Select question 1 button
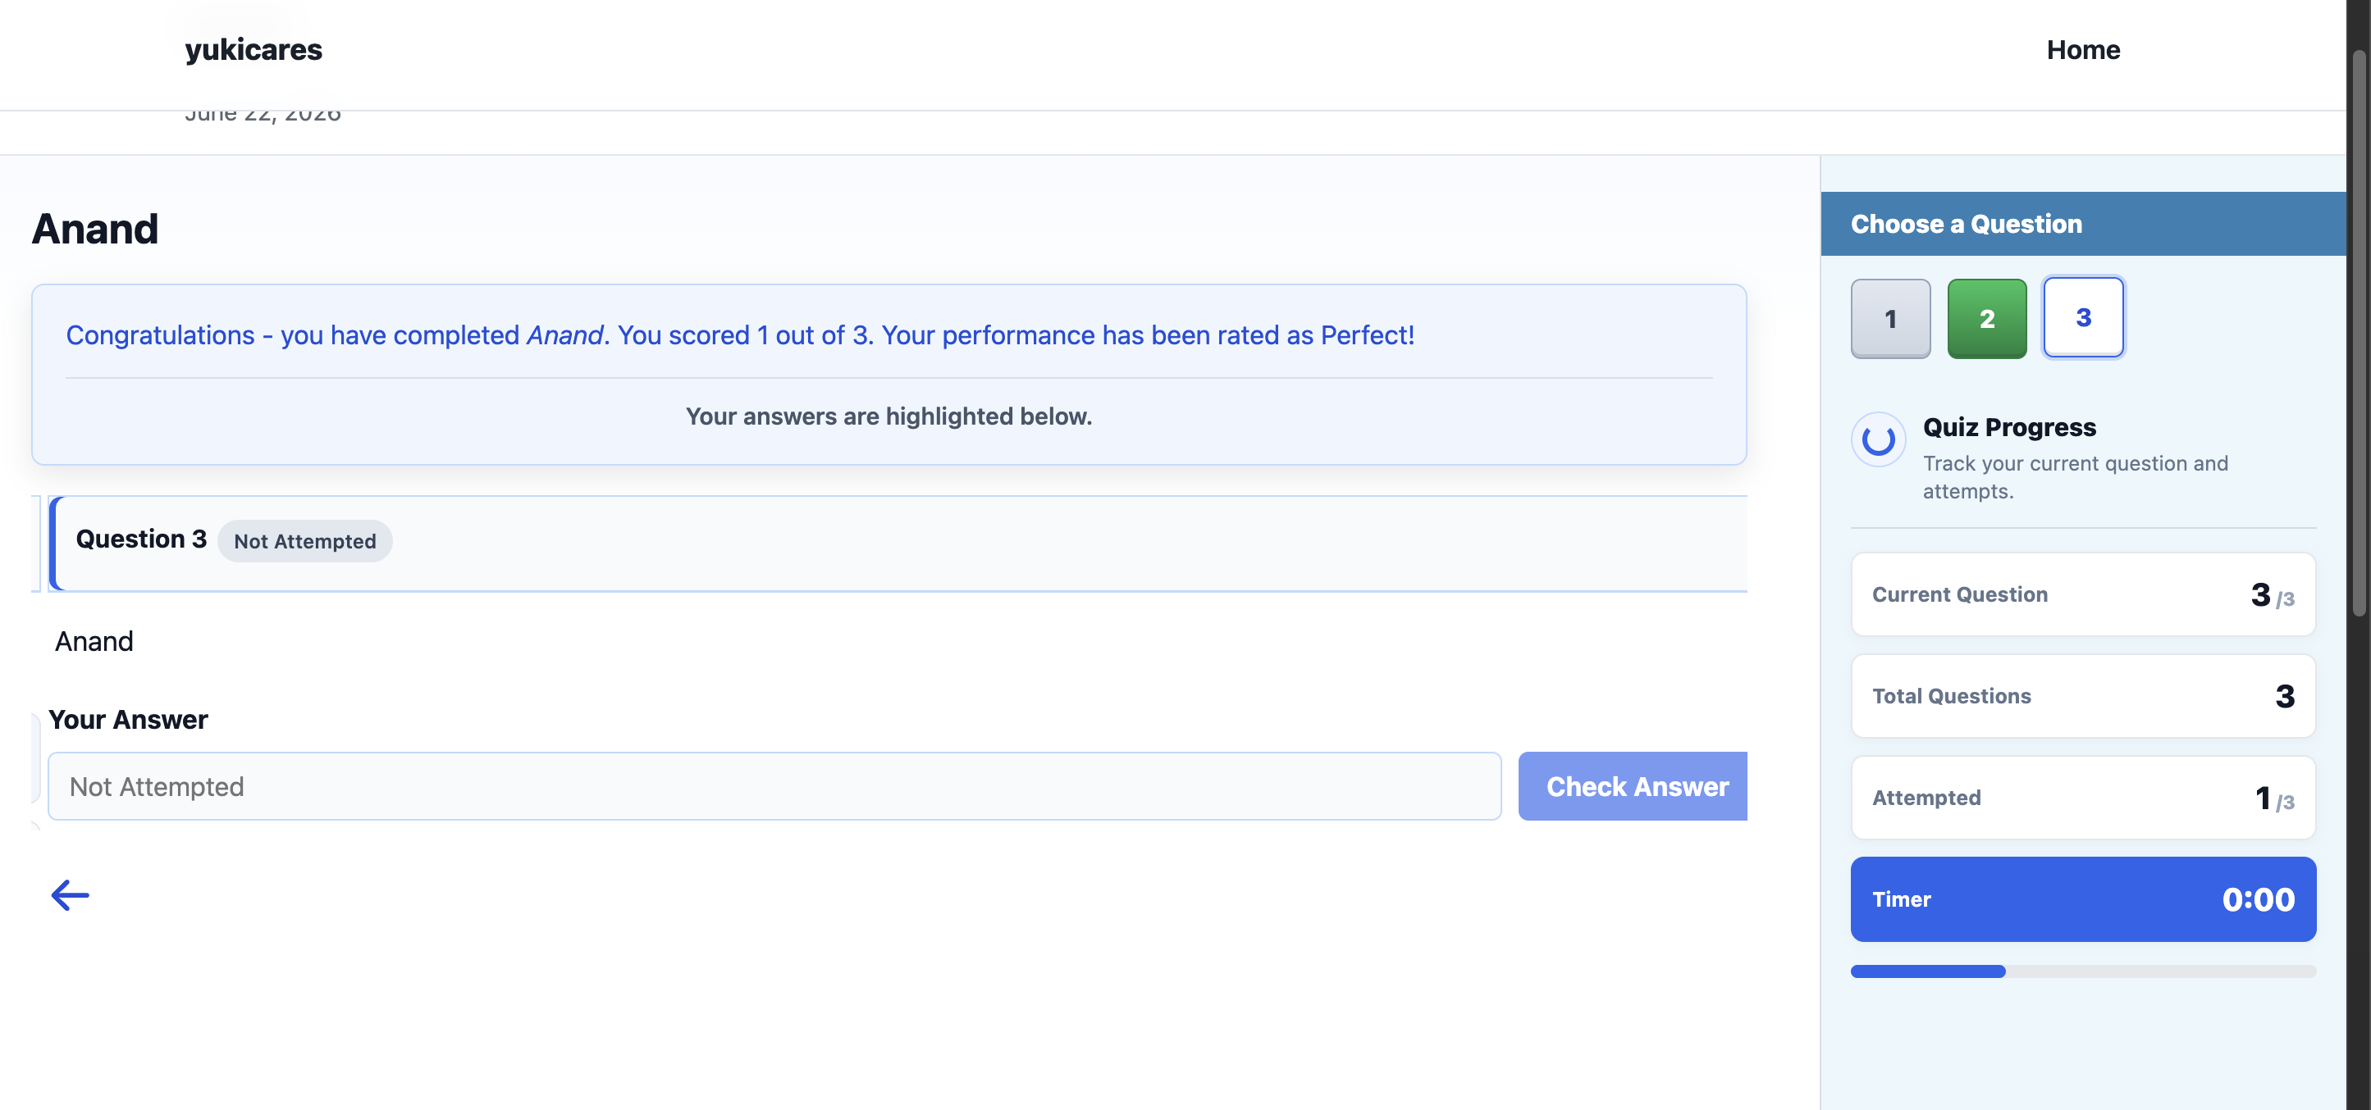The image size is (2371, 1110). pos(1890,318)
